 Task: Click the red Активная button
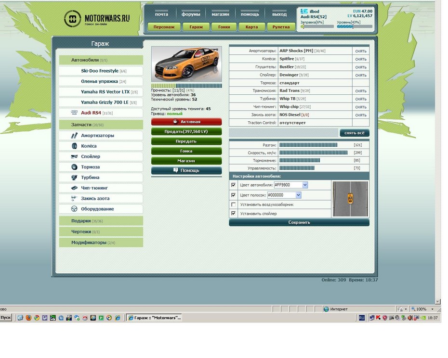click(x=186, y=122)
